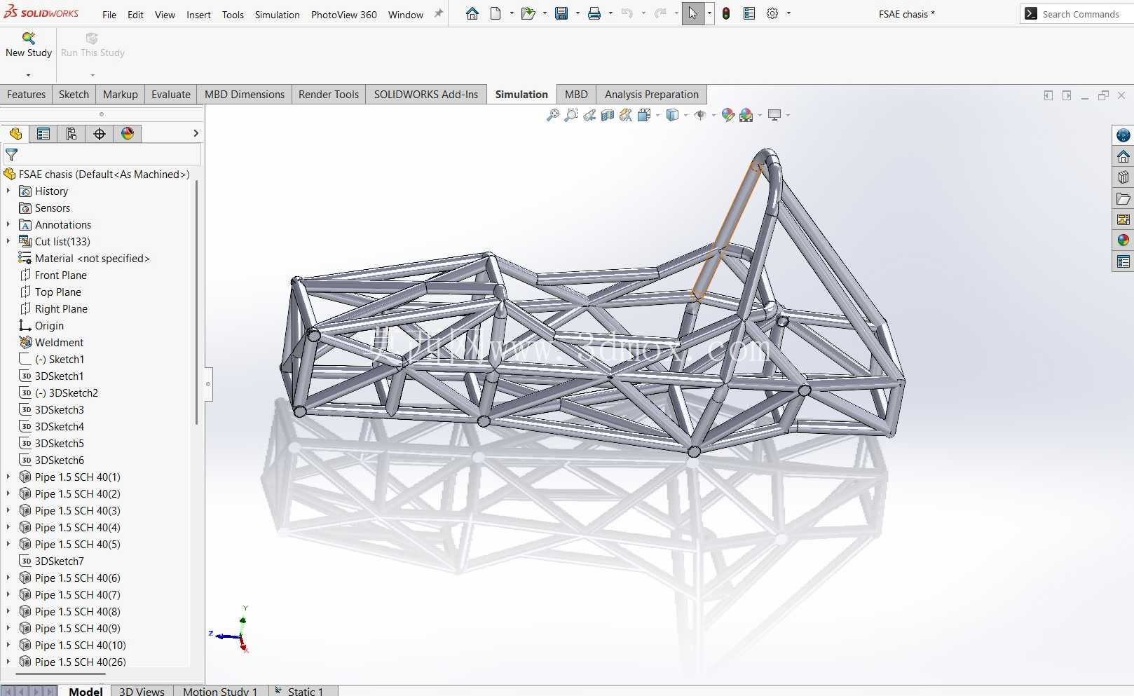The image size is (1134, 696).
Task: Open dropdown arrow next to Select tool
Action: tap(709, 13)
